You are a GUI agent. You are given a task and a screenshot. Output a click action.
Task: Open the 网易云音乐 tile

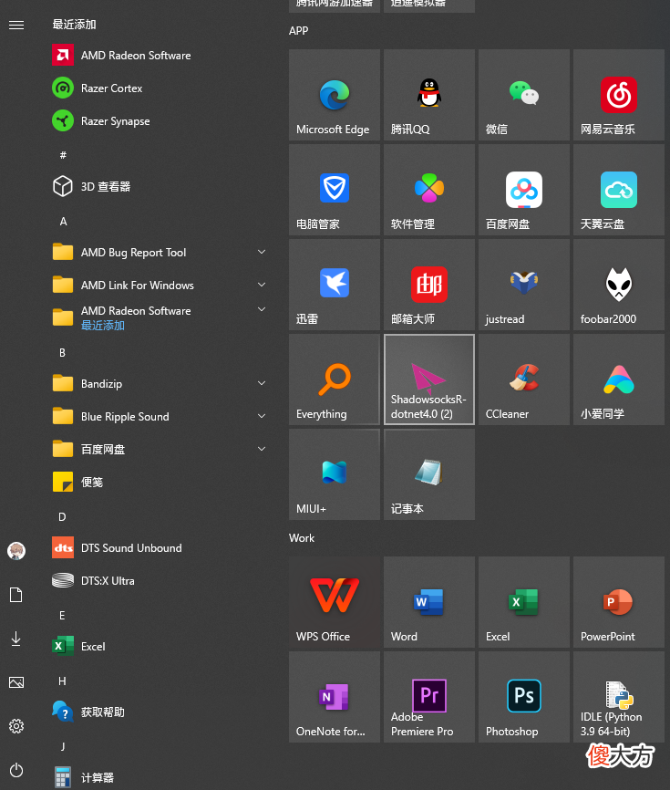tap(619, 95)
